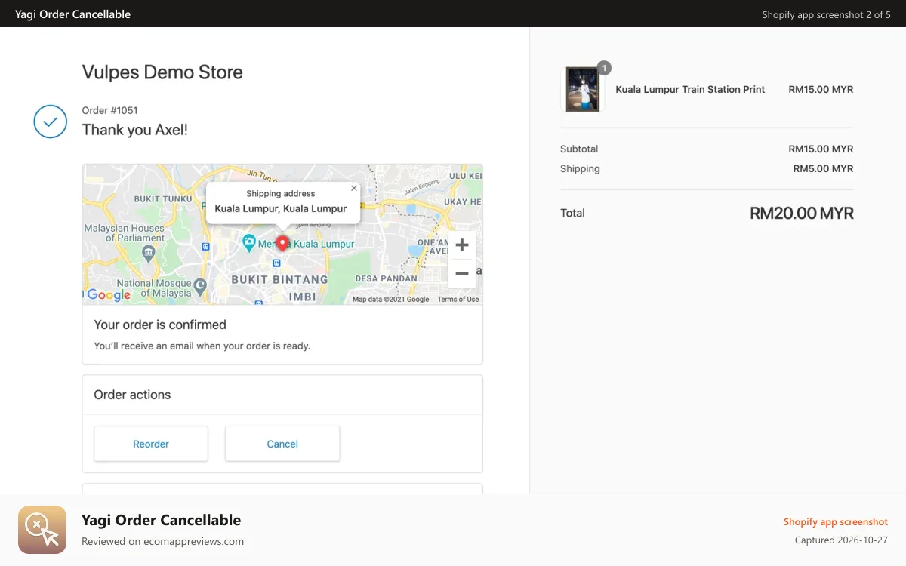This screenshot has width=906, height=566.
Task: Click 'Reviewed on ecomappreviews.com' text
Action: 162,541
